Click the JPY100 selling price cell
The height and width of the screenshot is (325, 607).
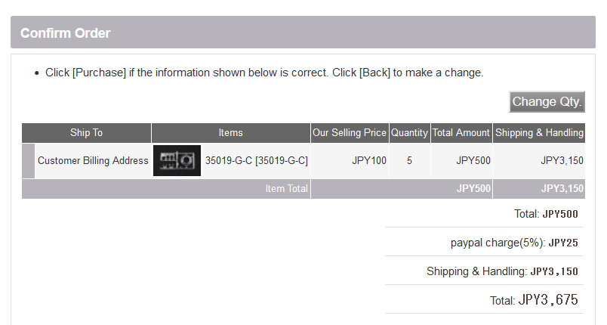click(350, 160)
